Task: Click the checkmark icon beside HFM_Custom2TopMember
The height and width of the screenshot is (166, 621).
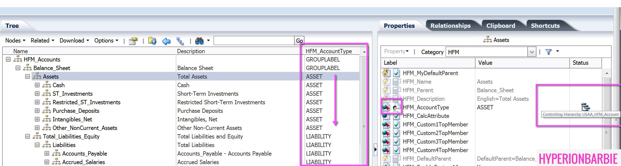Action: pos(396,133)
